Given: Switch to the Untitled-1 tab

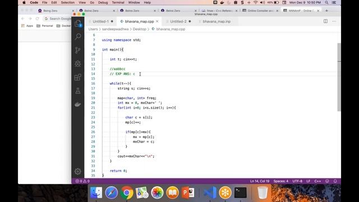Looking at the screenshot, I should (101, 21).
